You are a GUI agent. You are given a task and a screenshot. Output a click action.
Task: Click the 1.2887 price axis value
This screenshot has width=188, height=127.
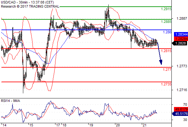click(x=182, y=18)
